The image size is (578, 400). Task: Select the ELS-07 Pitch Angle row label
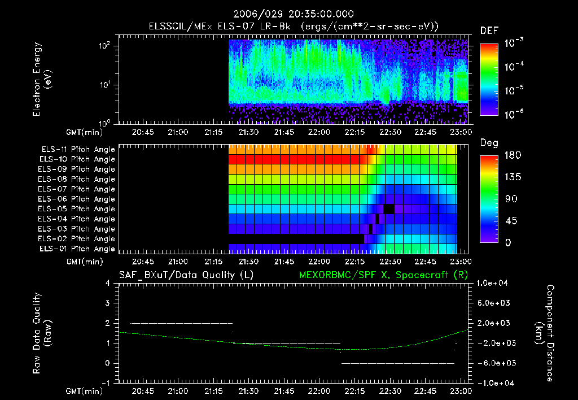[77, 189]
